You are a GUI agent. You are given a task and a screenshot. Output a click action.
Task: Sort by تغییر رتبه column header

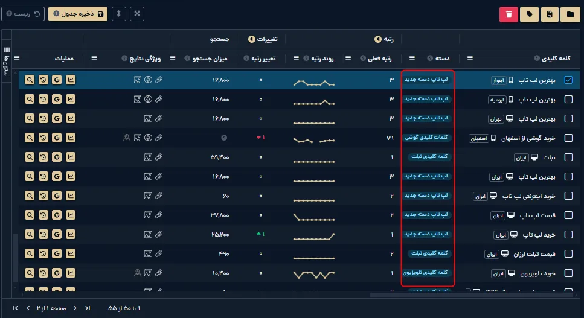(x=263, y=59)
